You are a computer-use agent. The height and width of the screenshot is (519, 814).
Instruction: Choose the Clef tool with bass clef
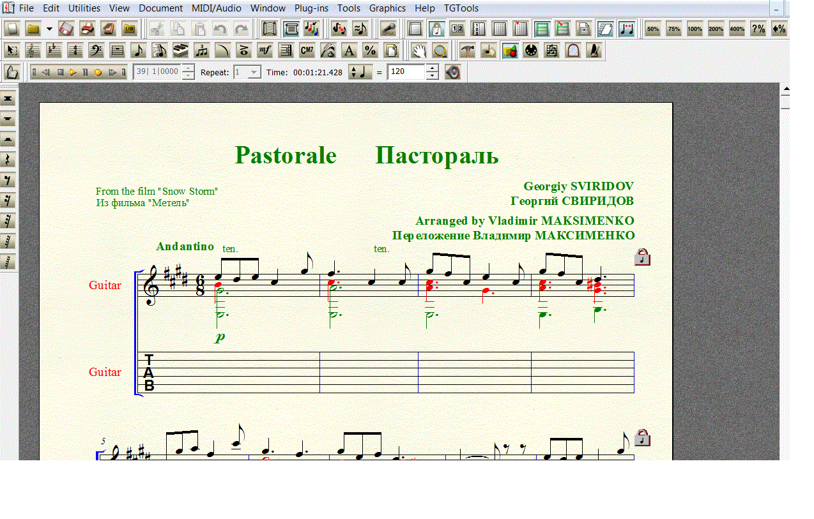point(96,50)
